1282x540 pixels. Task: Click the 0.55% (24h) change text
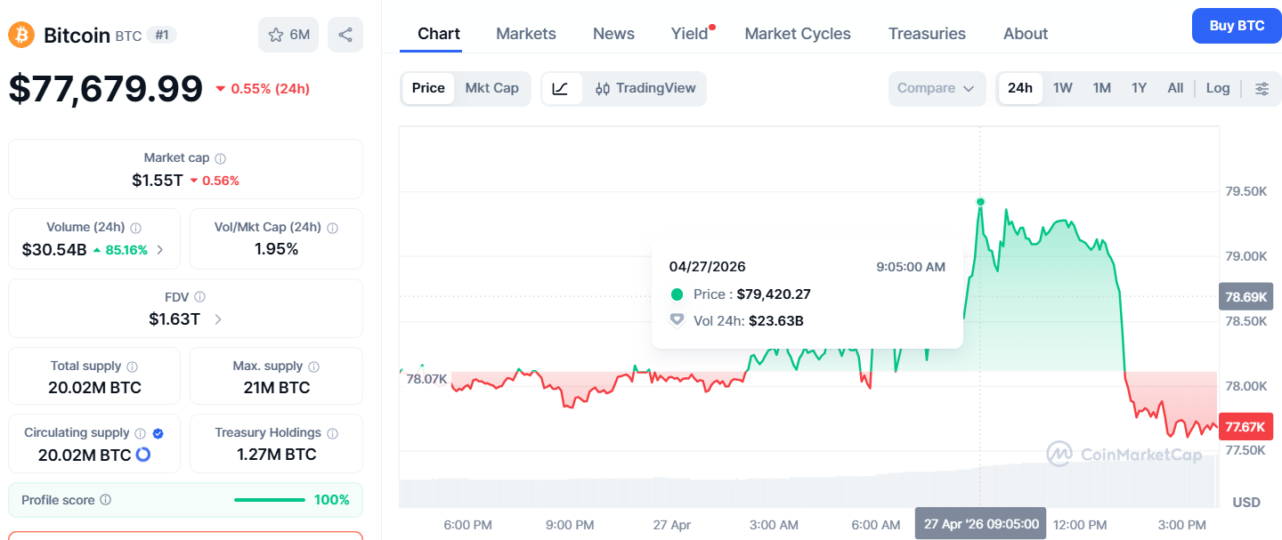(270, 89)
